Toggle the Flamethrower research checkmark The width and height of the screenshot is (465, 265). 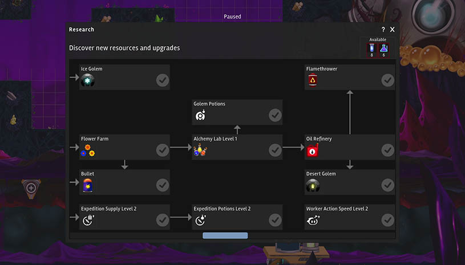coord(387,80)
